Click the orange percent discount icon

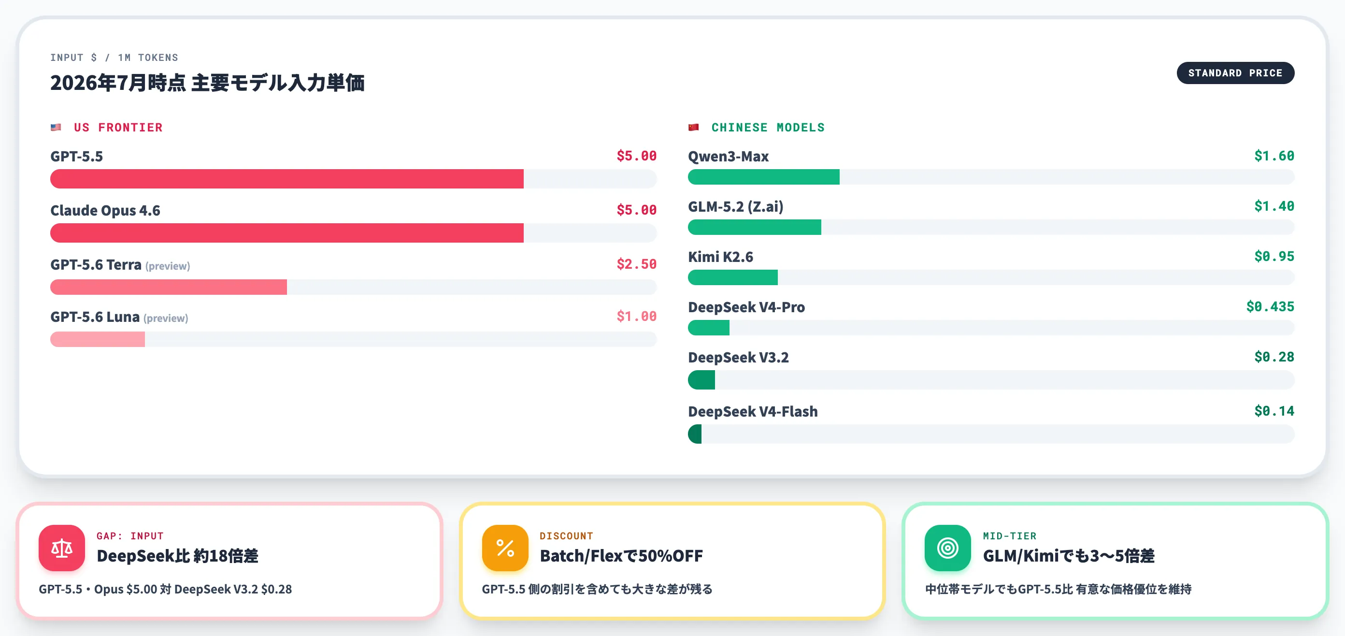tap(505, 548)
